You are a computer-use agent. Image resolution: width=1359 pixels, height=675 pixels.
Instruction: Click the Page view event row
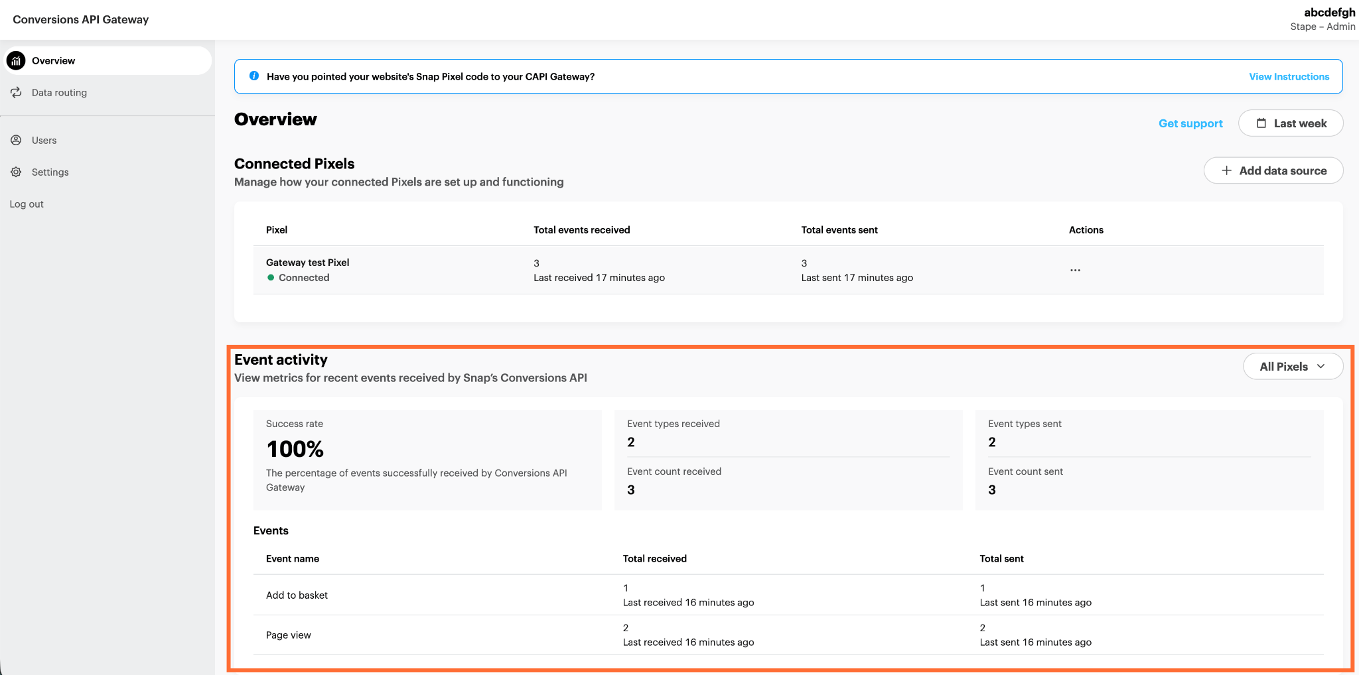click(788, 635)
